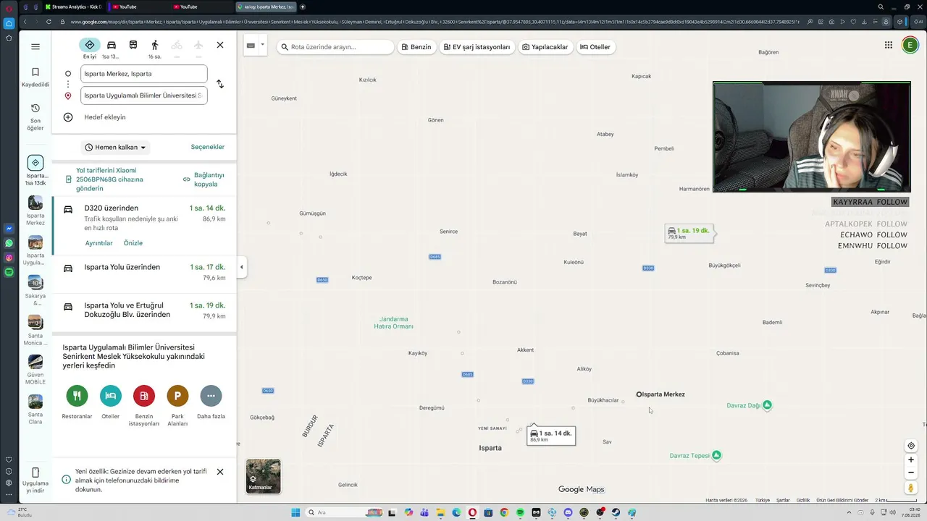
Task: Select the '1 sa. 19 dk.' route label on map
Action: click(x=689, y=233)
